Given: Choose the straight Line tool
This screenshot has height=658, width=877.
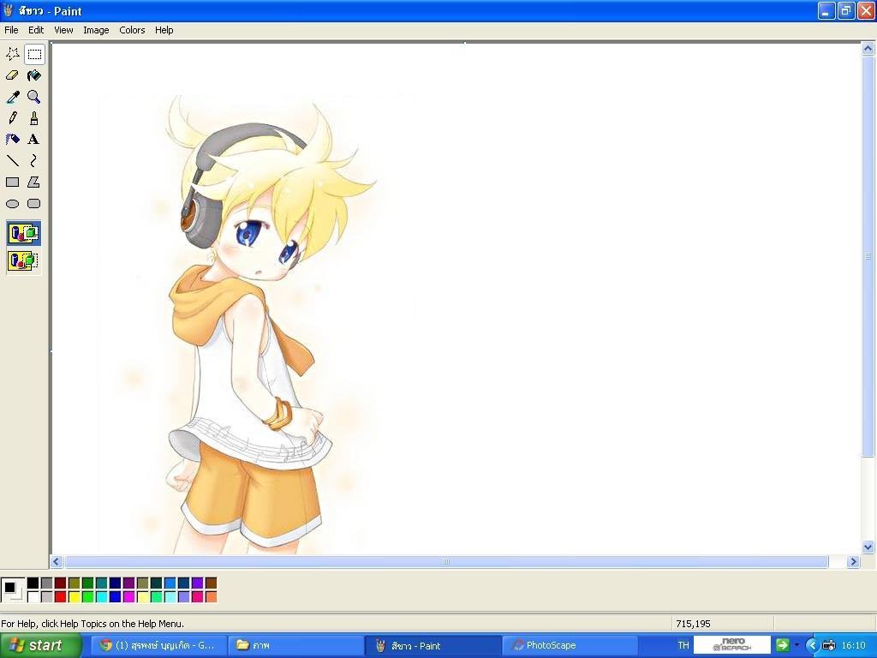Looking at the screenshot, I should coord(12,160).
